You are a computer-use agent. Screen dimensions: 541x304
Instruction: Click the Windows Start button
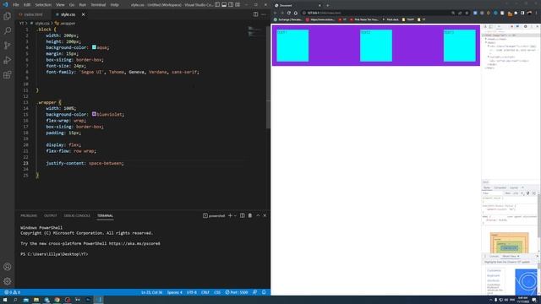[x=5, y=300]
